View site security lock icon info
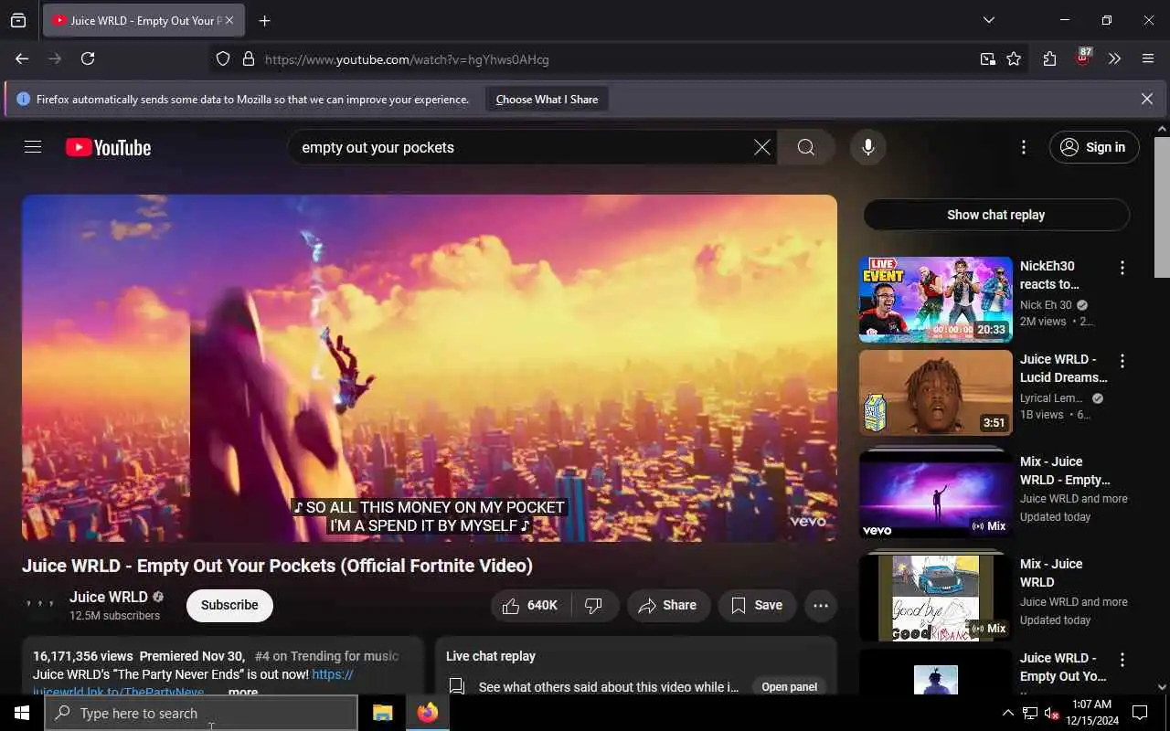The width and height of the screenshot is (1170, 731). pyautogui.click(x=248, y=58)
